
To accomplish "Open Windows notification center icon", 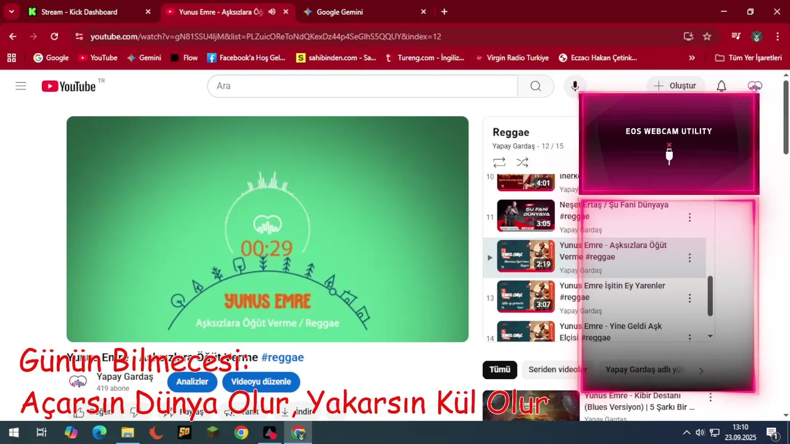I will click(771, 432).
